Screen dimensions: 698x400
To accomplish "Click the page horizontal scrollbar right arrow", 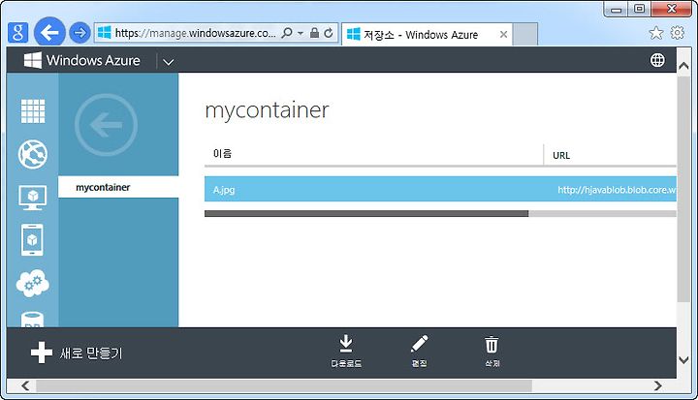I will click(x=658, y=385).
